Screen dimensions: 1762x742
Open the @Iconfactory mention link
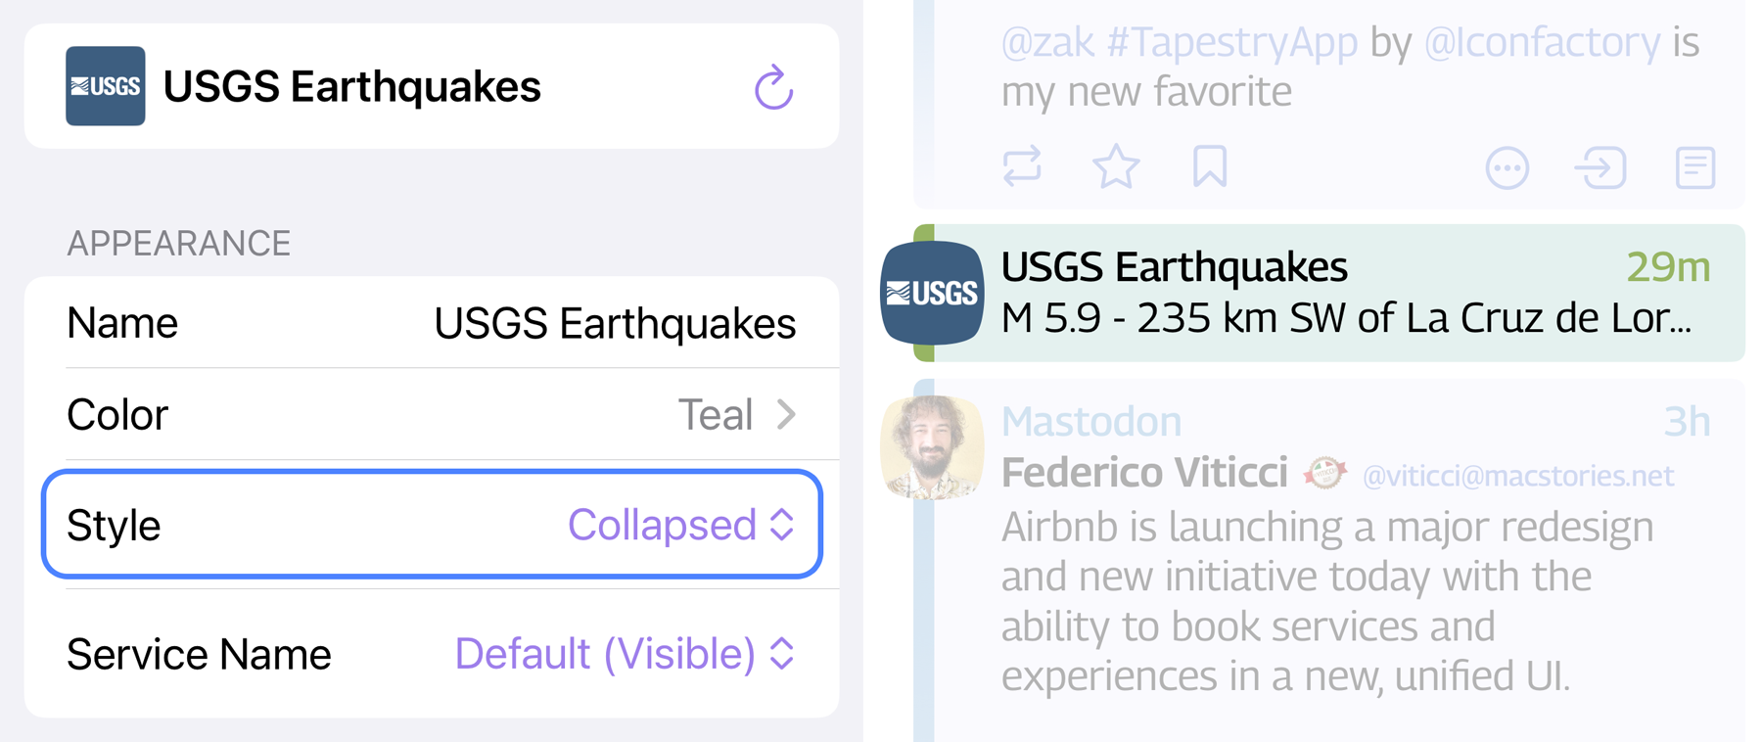1542,42
